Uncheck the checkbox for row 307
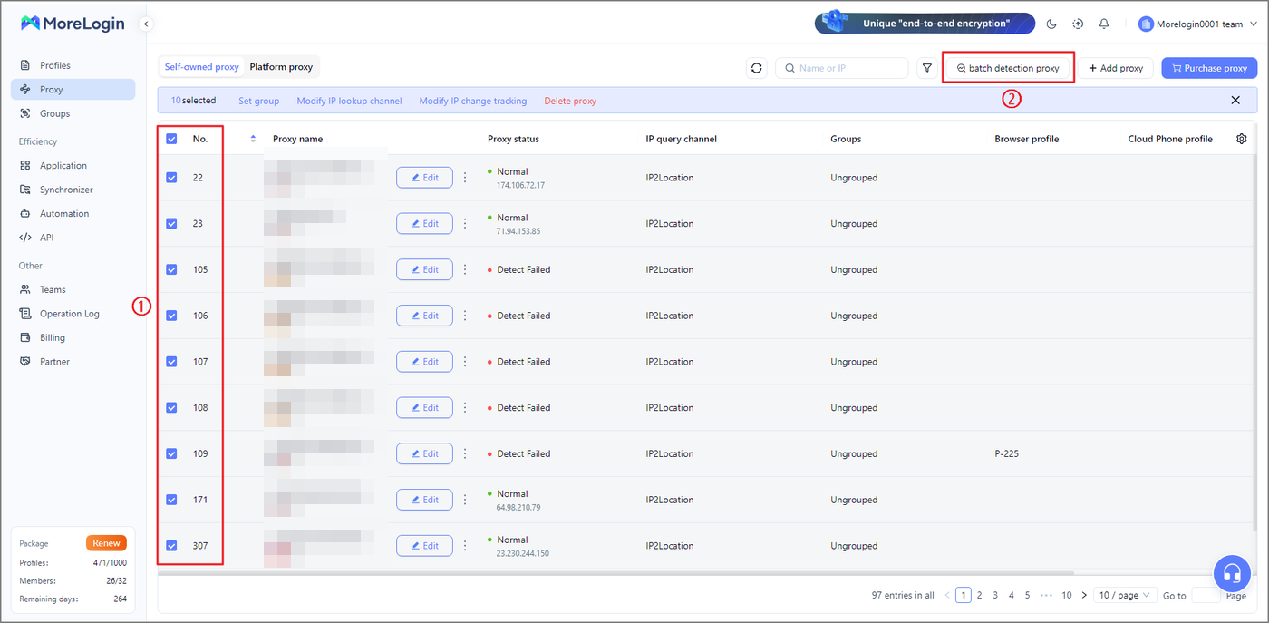The width and height of the screenshot is (1269, 623). click(x=171, y=546)
